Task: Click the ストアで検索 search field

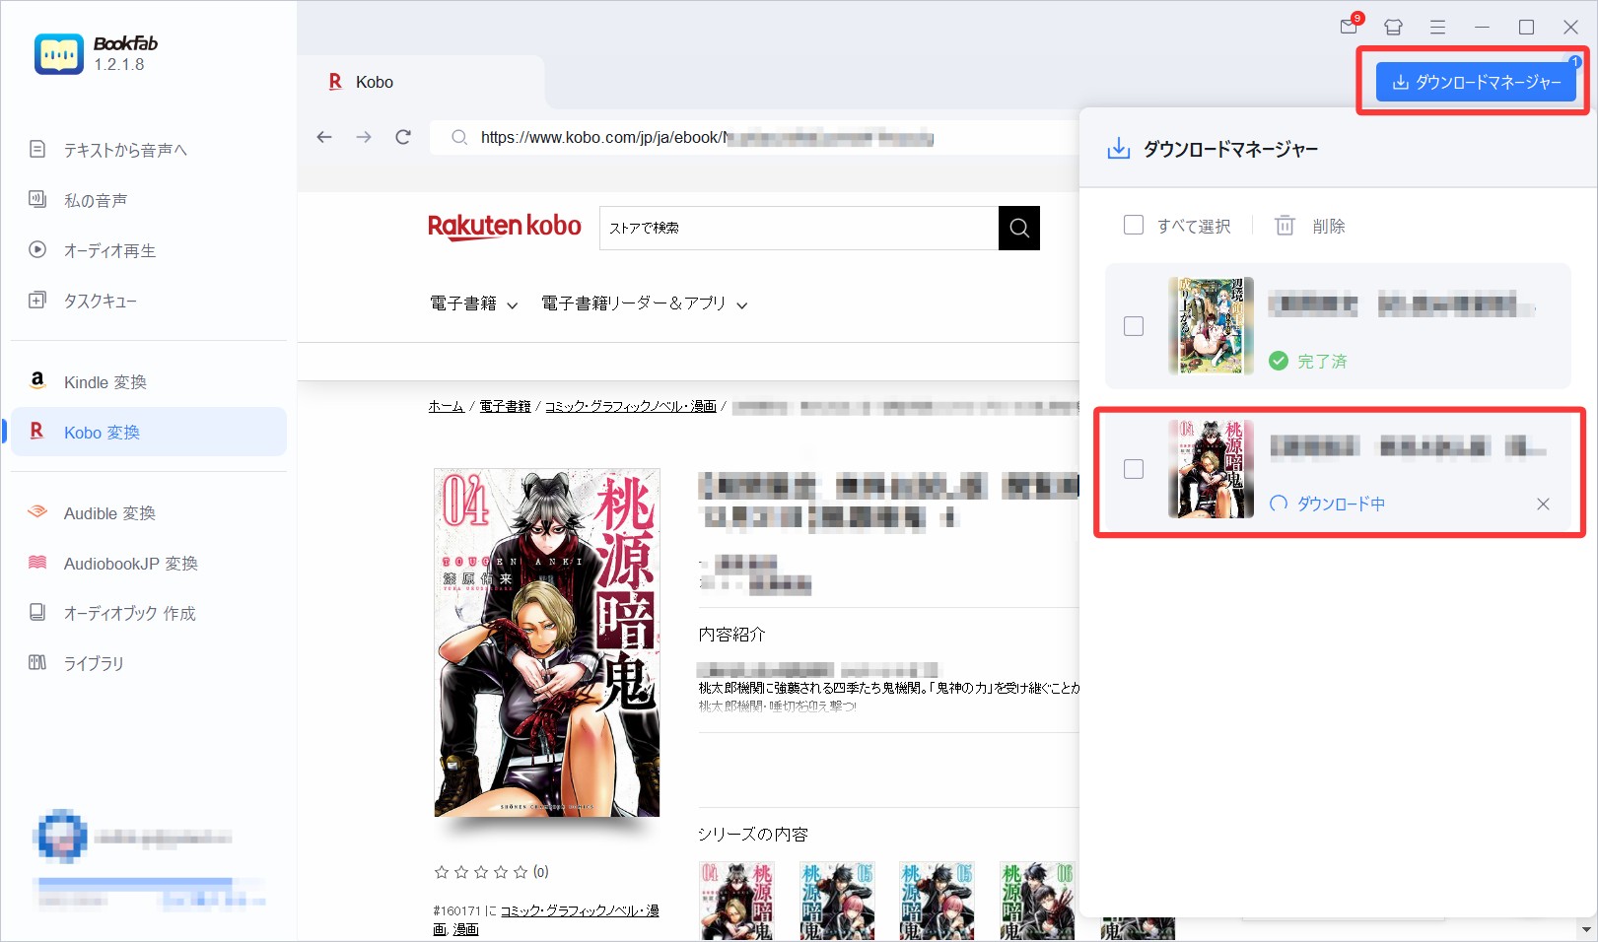Action: (799, 228)
